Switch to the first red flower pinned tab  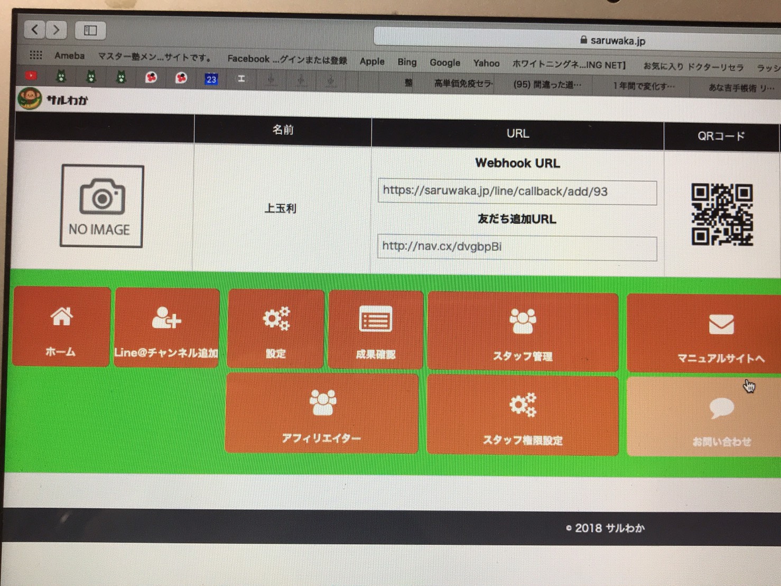(151, 78)
